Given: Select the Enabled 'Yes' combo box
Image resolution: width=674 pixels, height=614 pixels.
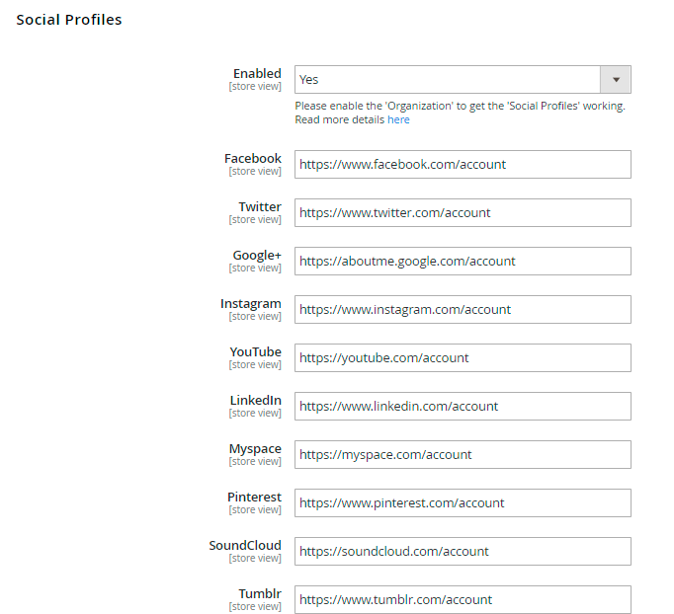Looking at the screenshot, I should 448,79.
